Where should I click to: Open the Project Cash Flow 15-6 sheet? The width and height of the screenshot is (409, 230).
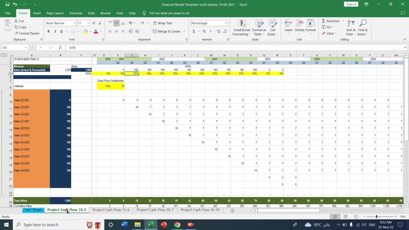click(x=111, y=210)
